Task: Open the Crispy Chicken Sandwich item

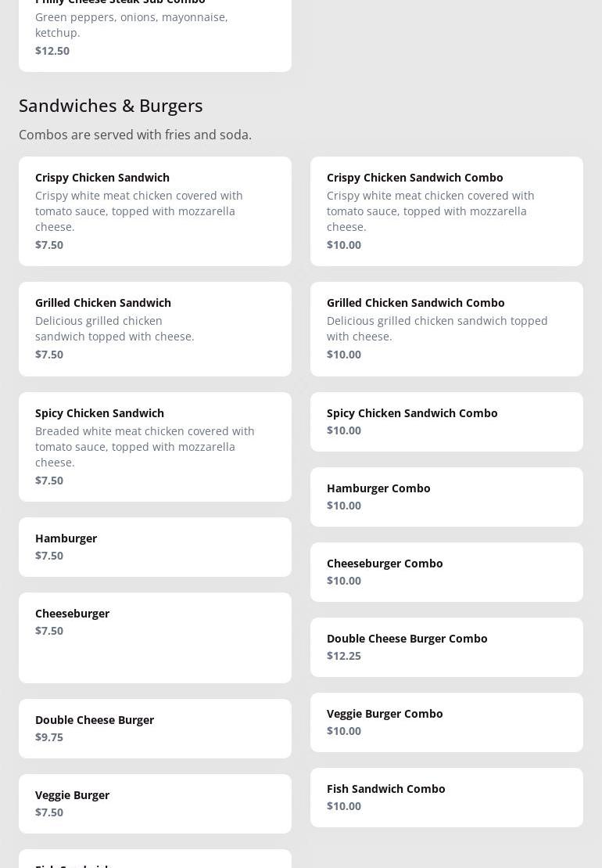Action: 155,211
